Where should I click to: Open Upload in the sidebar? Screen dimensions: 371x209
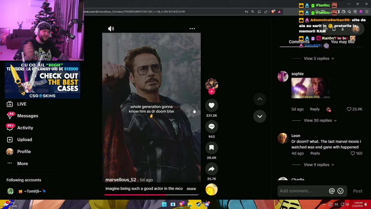point(25,140)
